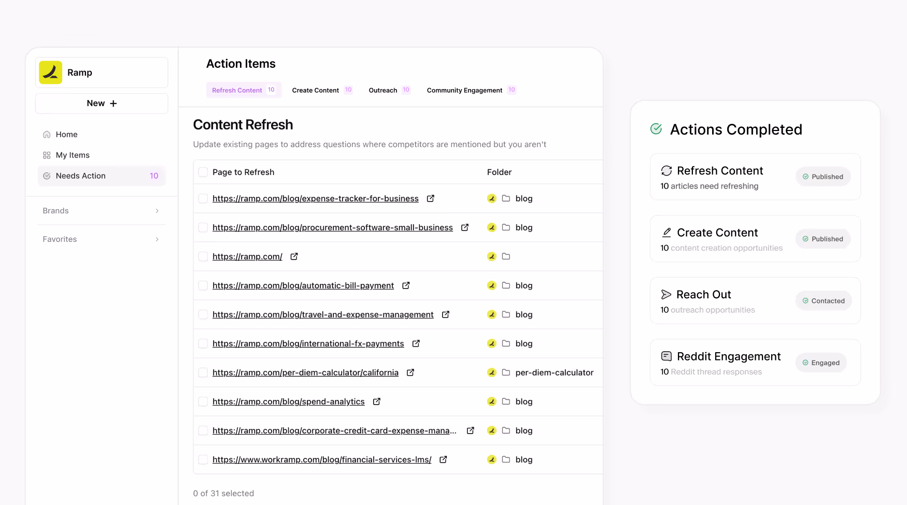Click Published badge on Create Content card
Image resolution: width=907 pixels, height=505 pixels.
pyautogui.click(x=823, y=239)
